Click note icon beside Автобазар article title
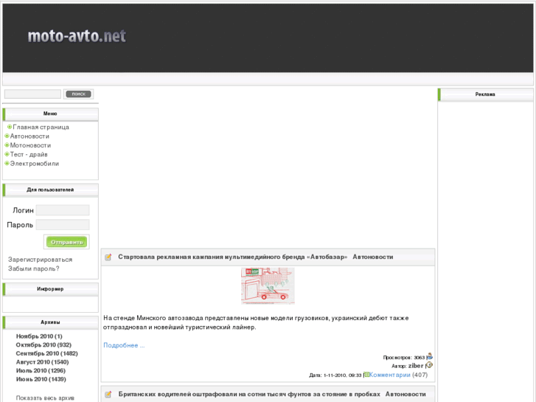The width and height of the screenshot is (536, 402). 108,257
